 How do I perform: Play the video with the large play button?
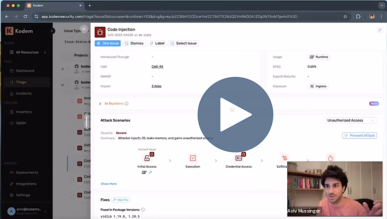pos(235,114)
